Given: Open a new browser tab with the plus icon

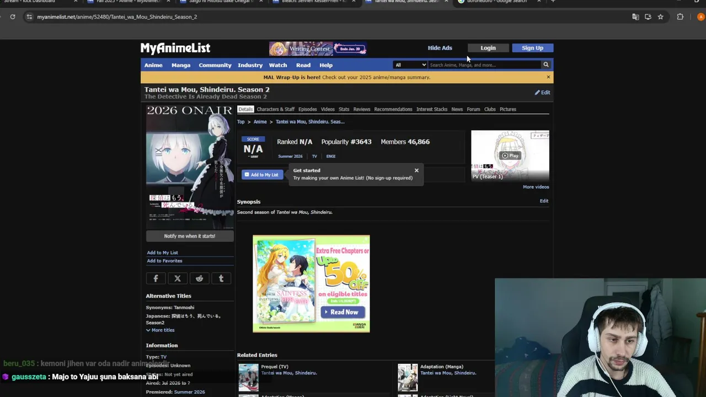Looking at the screenshot, I should point(553,2).
